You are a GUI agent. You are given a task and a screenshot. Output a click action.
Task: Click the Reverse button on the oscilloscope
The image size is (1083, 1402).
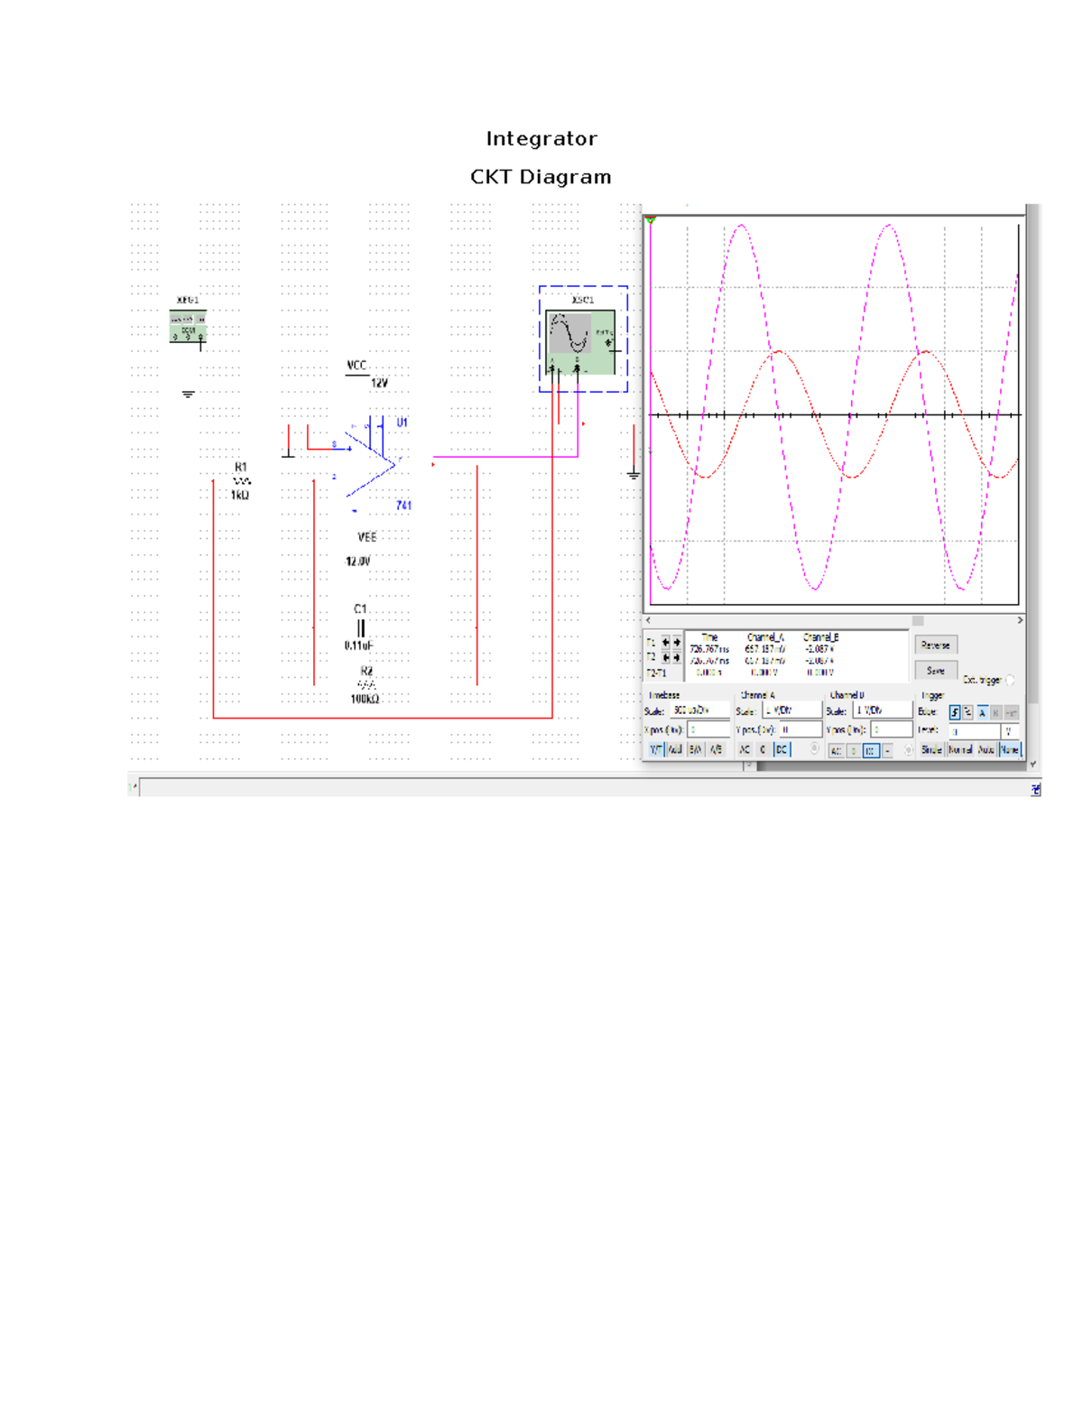[x=935, y=645]
